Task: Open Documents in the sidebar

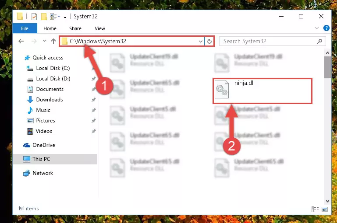Action: point(50,89)
